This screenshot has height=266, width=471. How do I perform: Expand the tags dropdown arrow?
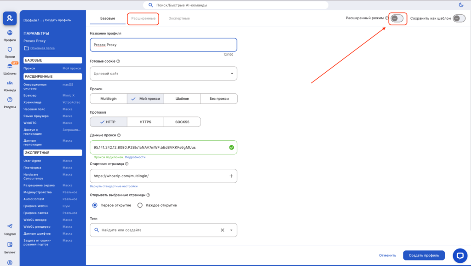coord(231,230)
